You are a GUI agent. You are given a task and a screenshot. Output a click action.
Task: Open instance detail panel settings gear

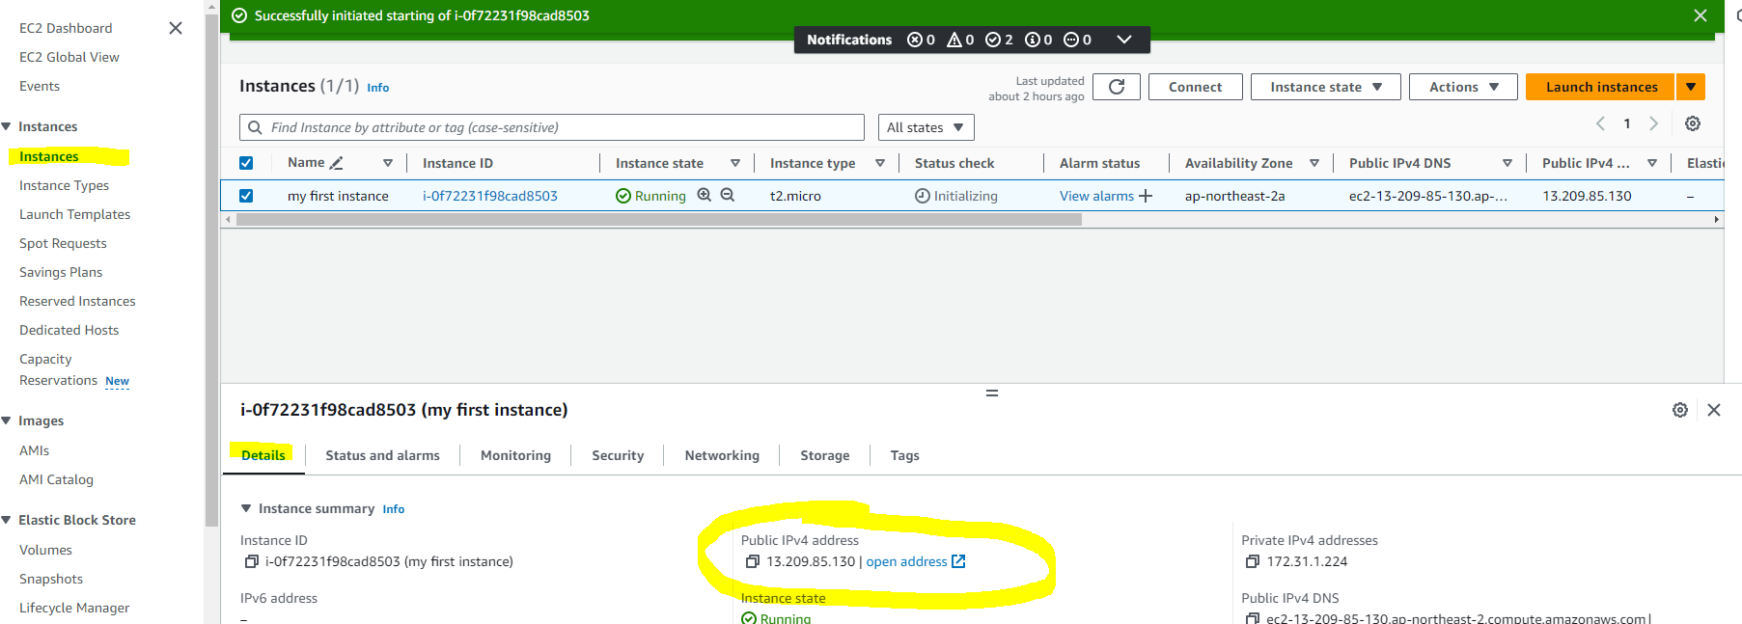1680,410
